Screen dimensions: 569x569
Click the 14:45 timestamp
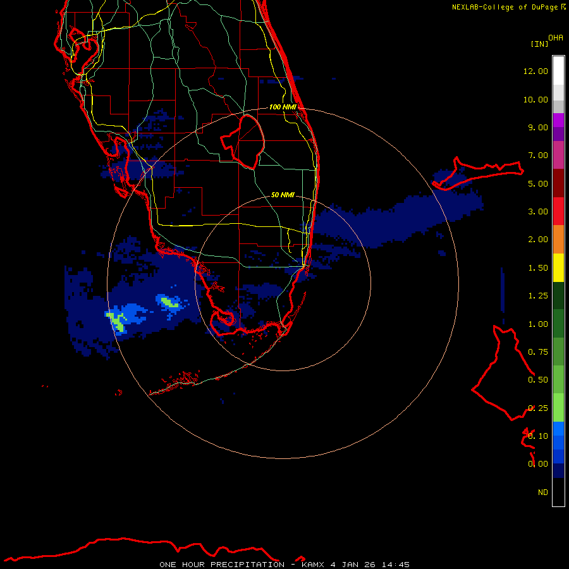point(396,565)
